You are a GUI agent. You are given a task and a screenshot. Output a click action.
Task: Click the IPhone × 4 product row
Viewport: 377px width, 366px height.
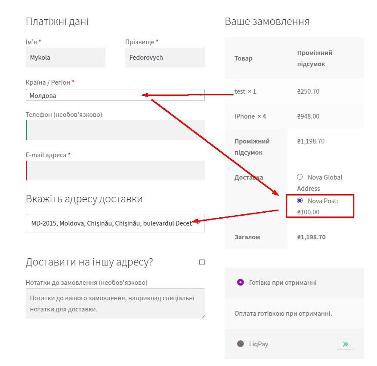click(250, 116)
